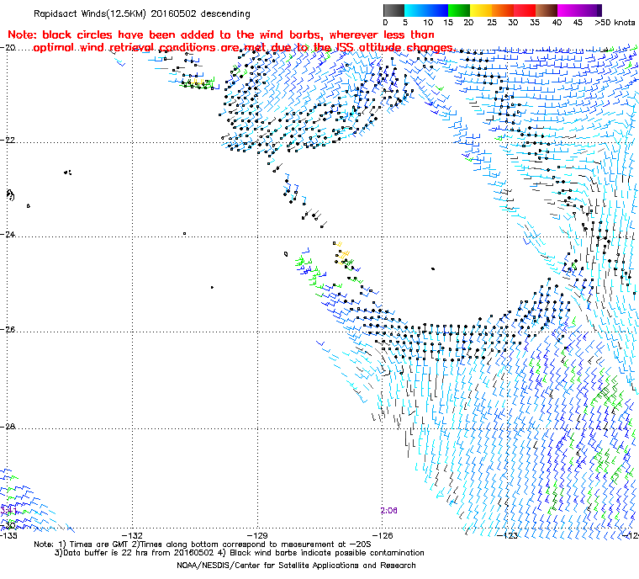Image resolution: width=639 pixels, height=579 pixels.
Task: Click the brown 35-40 knots legend segment
Action: pos(547,10)
